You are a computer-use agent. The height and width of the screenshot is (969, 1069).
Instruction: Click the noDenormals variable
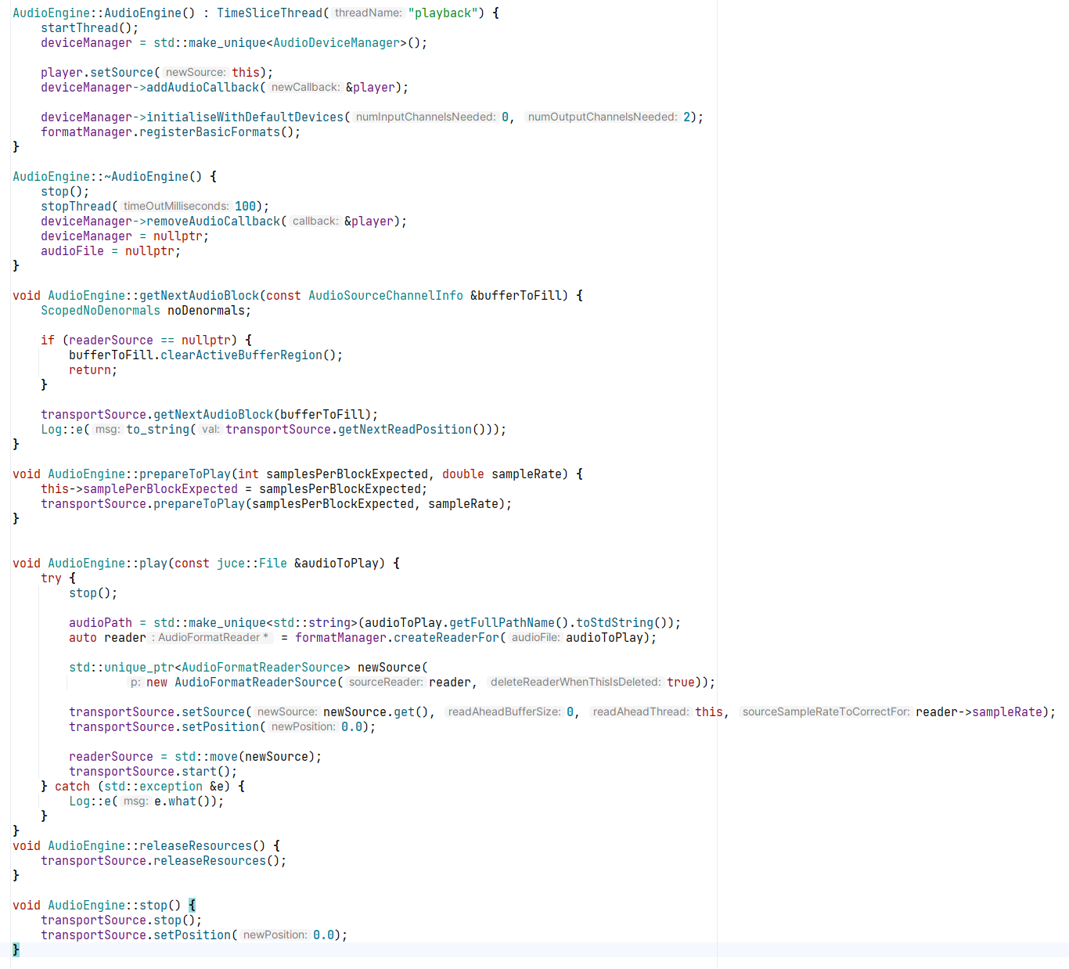[206, 311]
